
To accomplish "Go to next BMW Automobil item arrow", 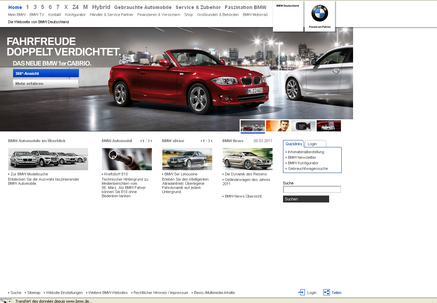I will point(151,141).
